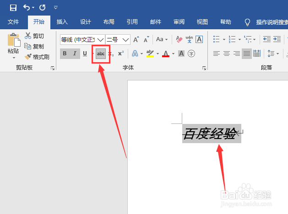288x214 pixels.
Task: Open the 帮助 tab
Action: [x=226, y=22]
